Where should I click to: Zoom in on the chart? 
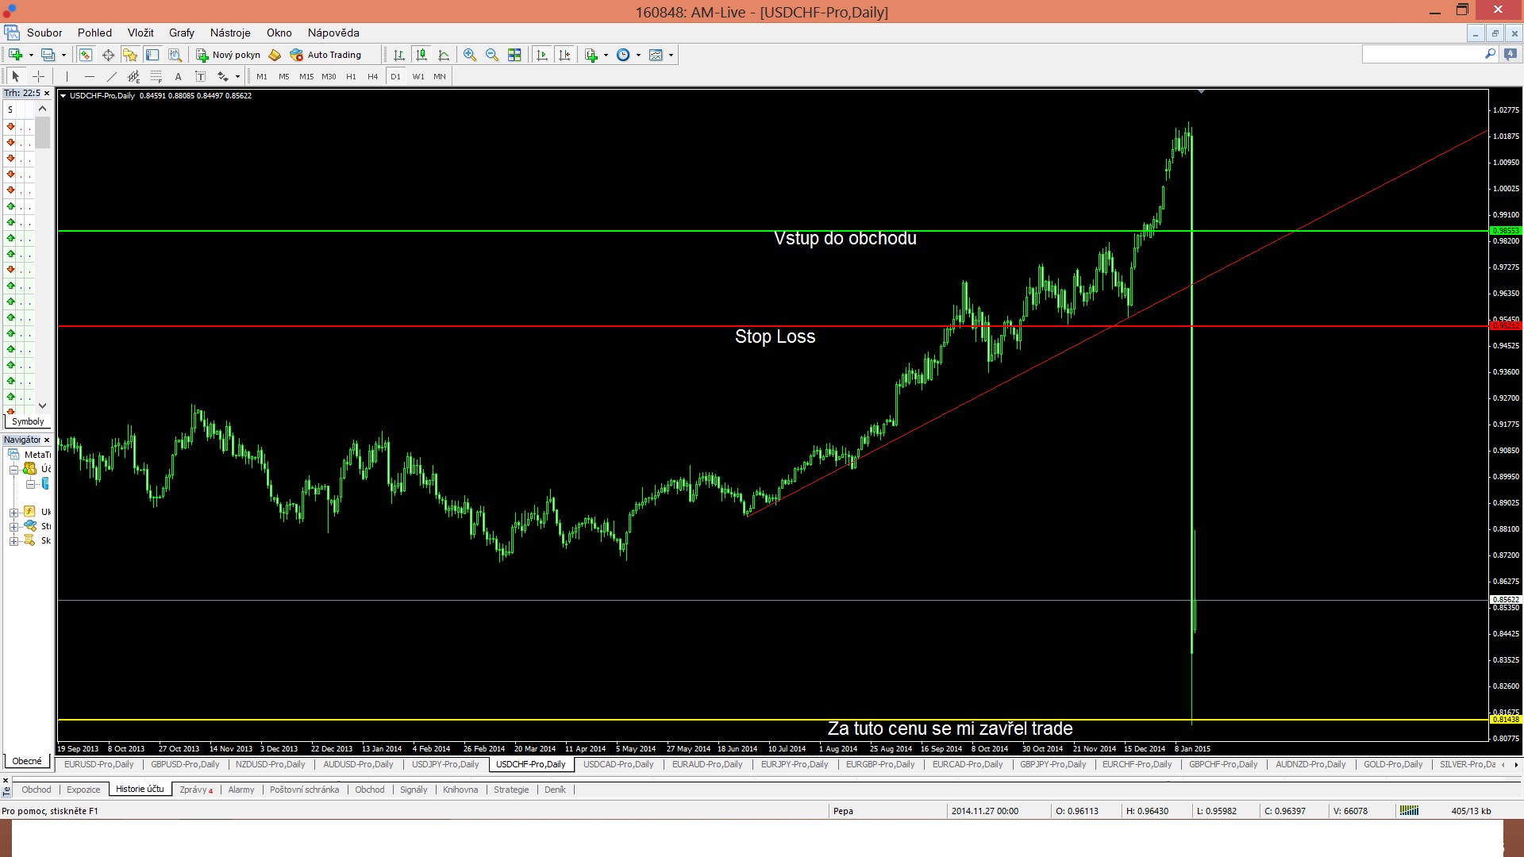point(470,55)
